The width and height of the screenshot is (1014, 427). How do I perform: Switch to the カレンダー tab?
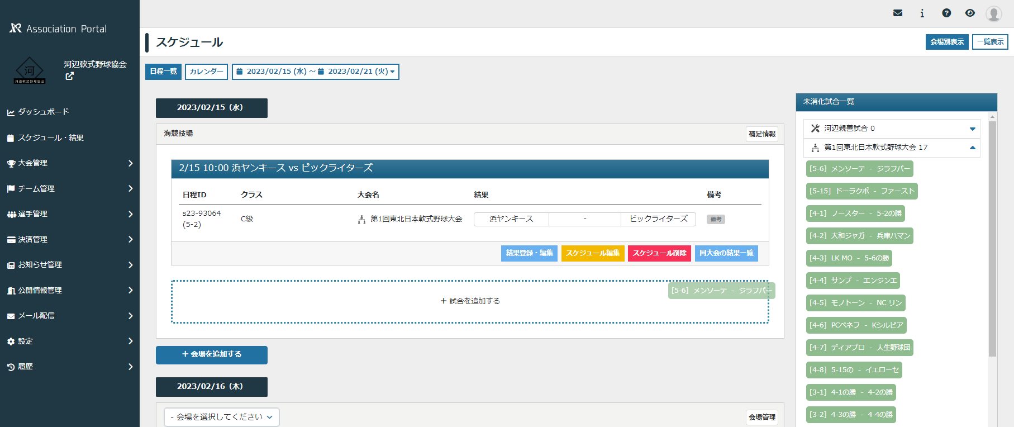pos(206,72)
